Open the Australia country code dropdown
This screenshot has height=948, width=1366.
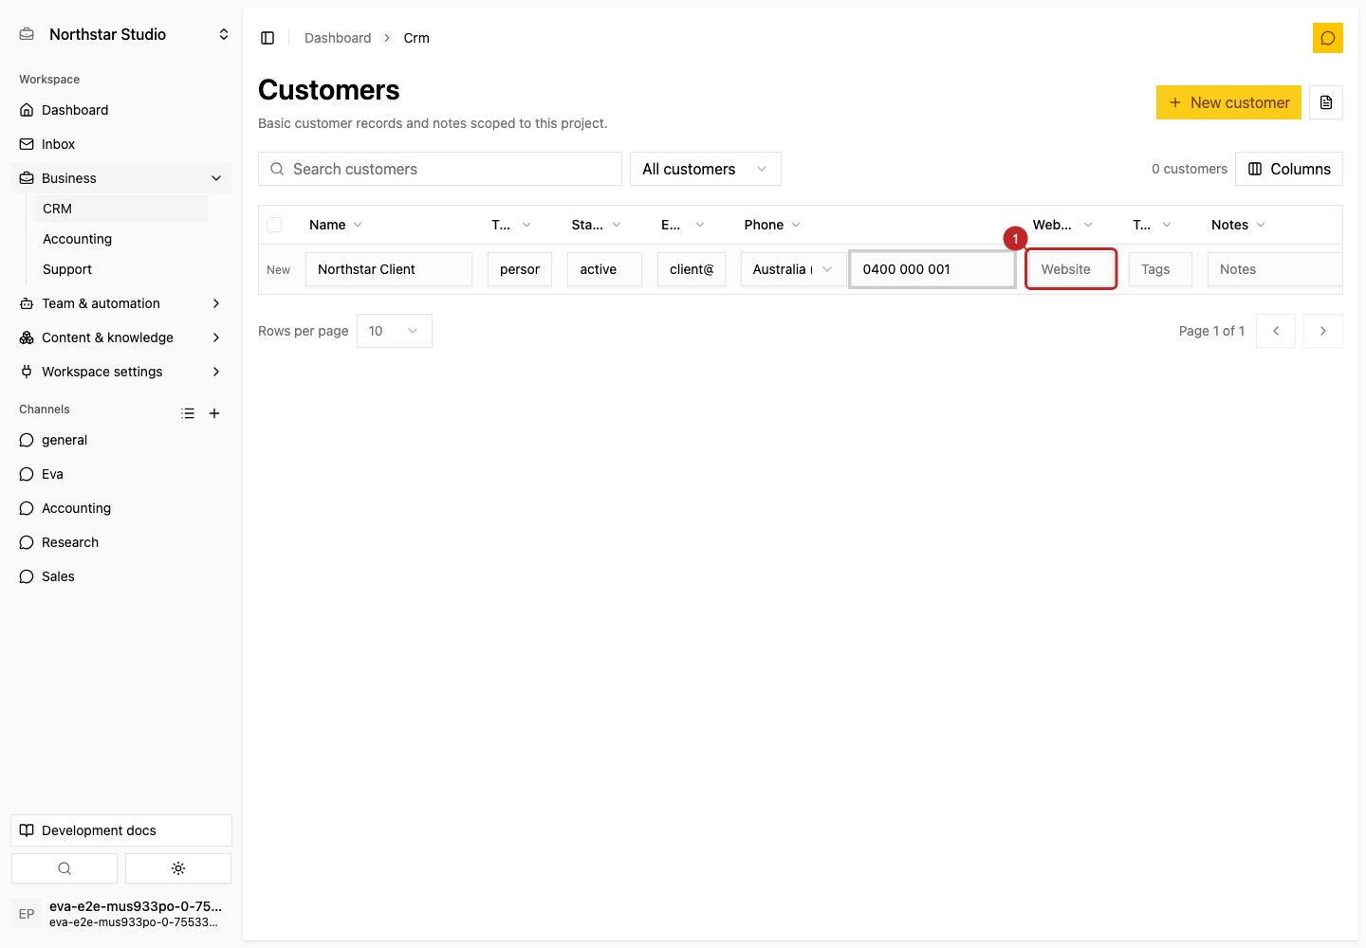coord(793,269)
